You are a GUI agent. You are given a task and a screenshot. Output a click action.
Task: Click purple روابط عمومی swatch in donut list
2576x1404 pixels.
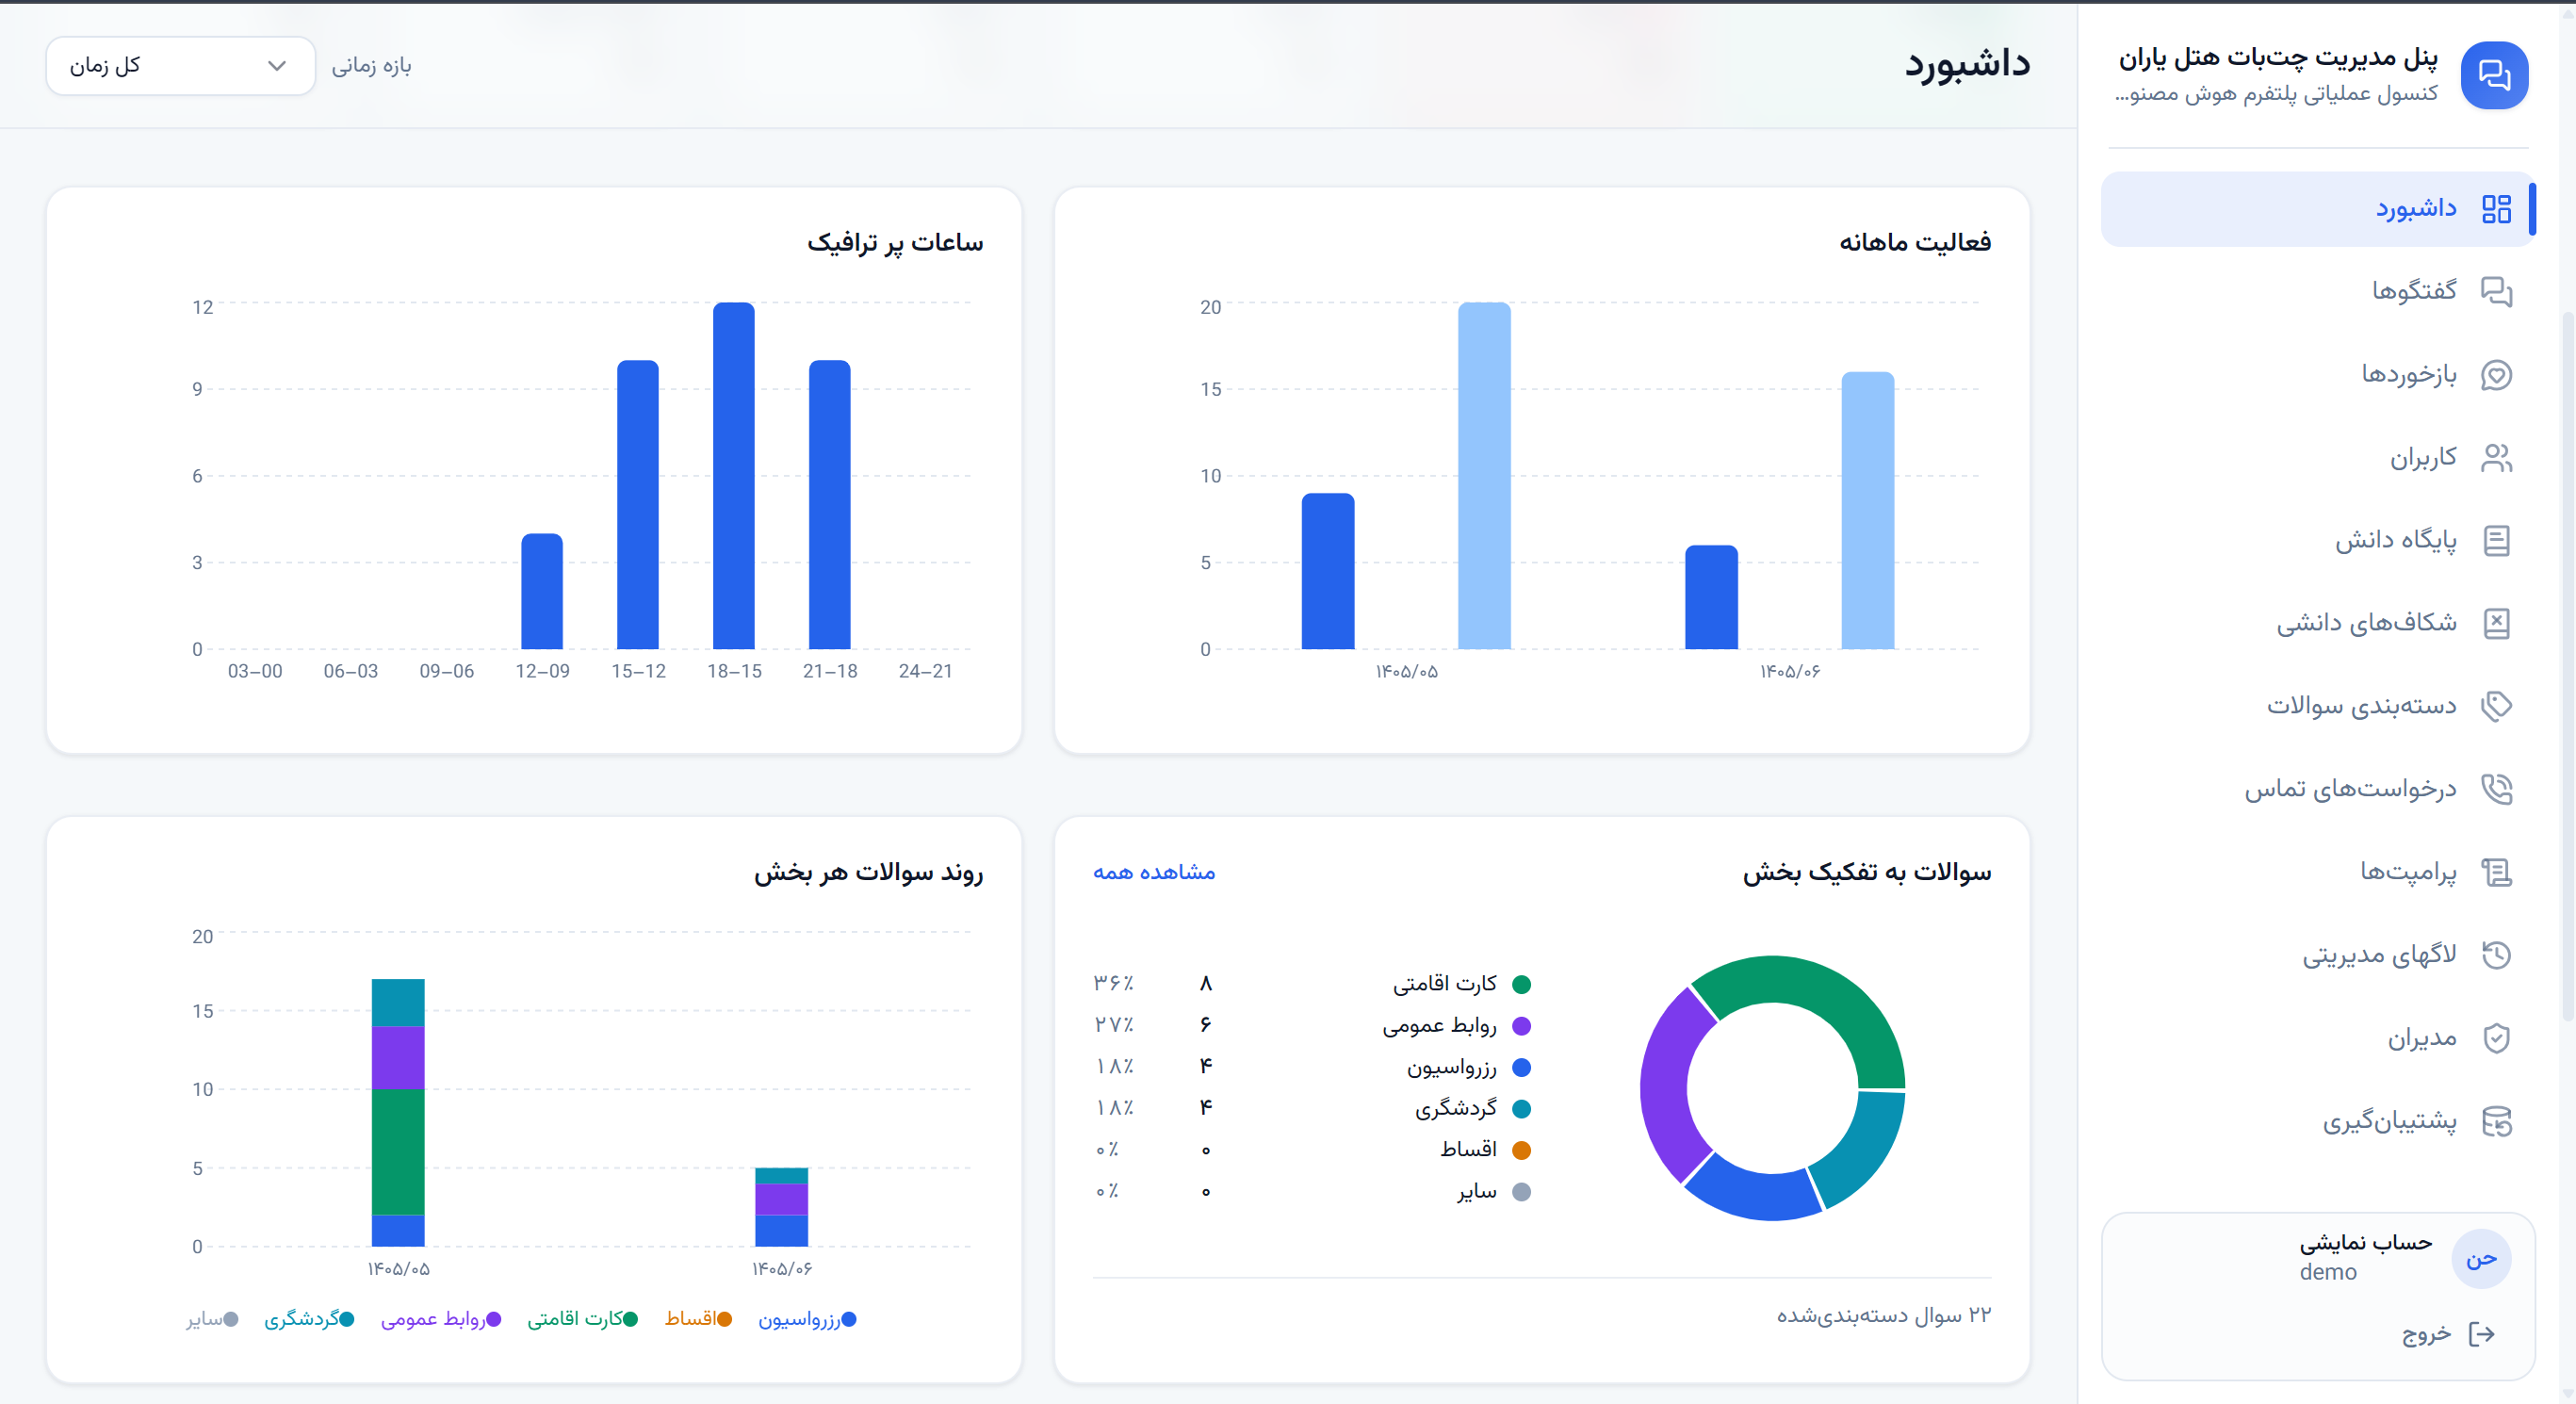point(1521,1026)
